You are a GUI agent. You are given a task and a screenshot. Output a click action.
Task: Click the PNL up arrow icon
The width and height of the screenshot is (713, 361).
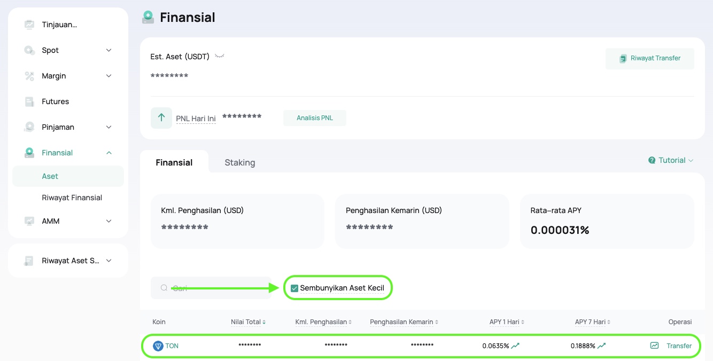point(161,117)
